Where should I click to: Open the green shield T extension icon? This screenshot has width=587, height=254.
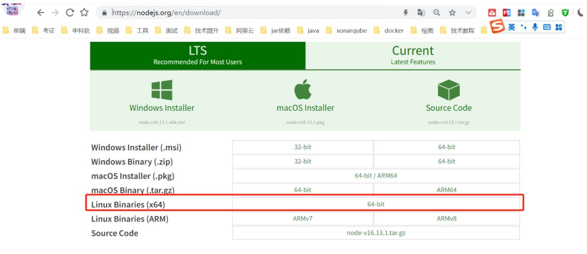click(x=565, y=13)
